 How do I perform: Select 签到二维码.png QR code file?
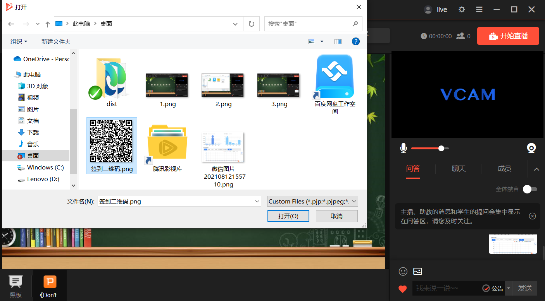pos(112,145)
